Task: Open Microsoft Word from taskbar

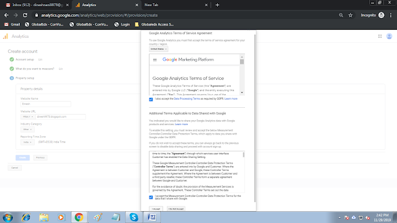Action: click(x=152, y=217)
